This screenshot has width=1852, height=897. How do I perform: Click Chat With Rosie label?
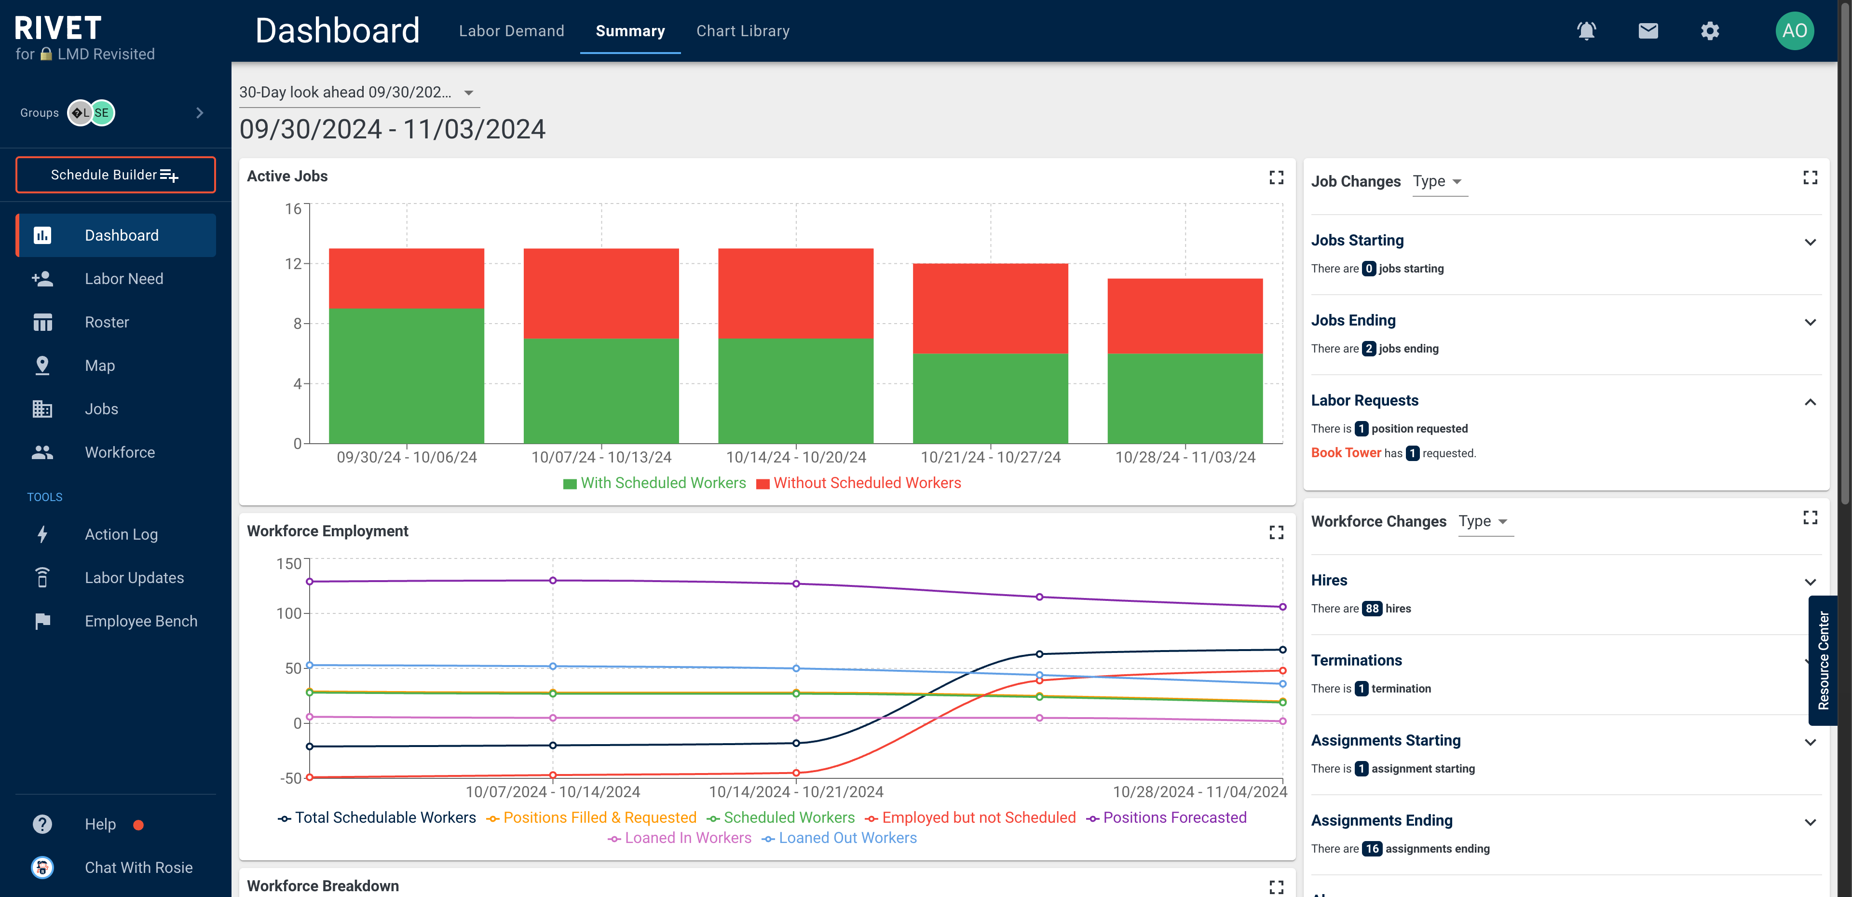pyautogui.click(x=138, y=868)
